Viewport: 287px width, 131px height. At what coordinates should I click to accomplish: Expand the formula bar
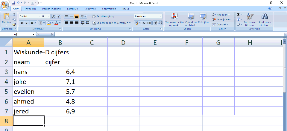pyautogui.click(x=285, y=34)
